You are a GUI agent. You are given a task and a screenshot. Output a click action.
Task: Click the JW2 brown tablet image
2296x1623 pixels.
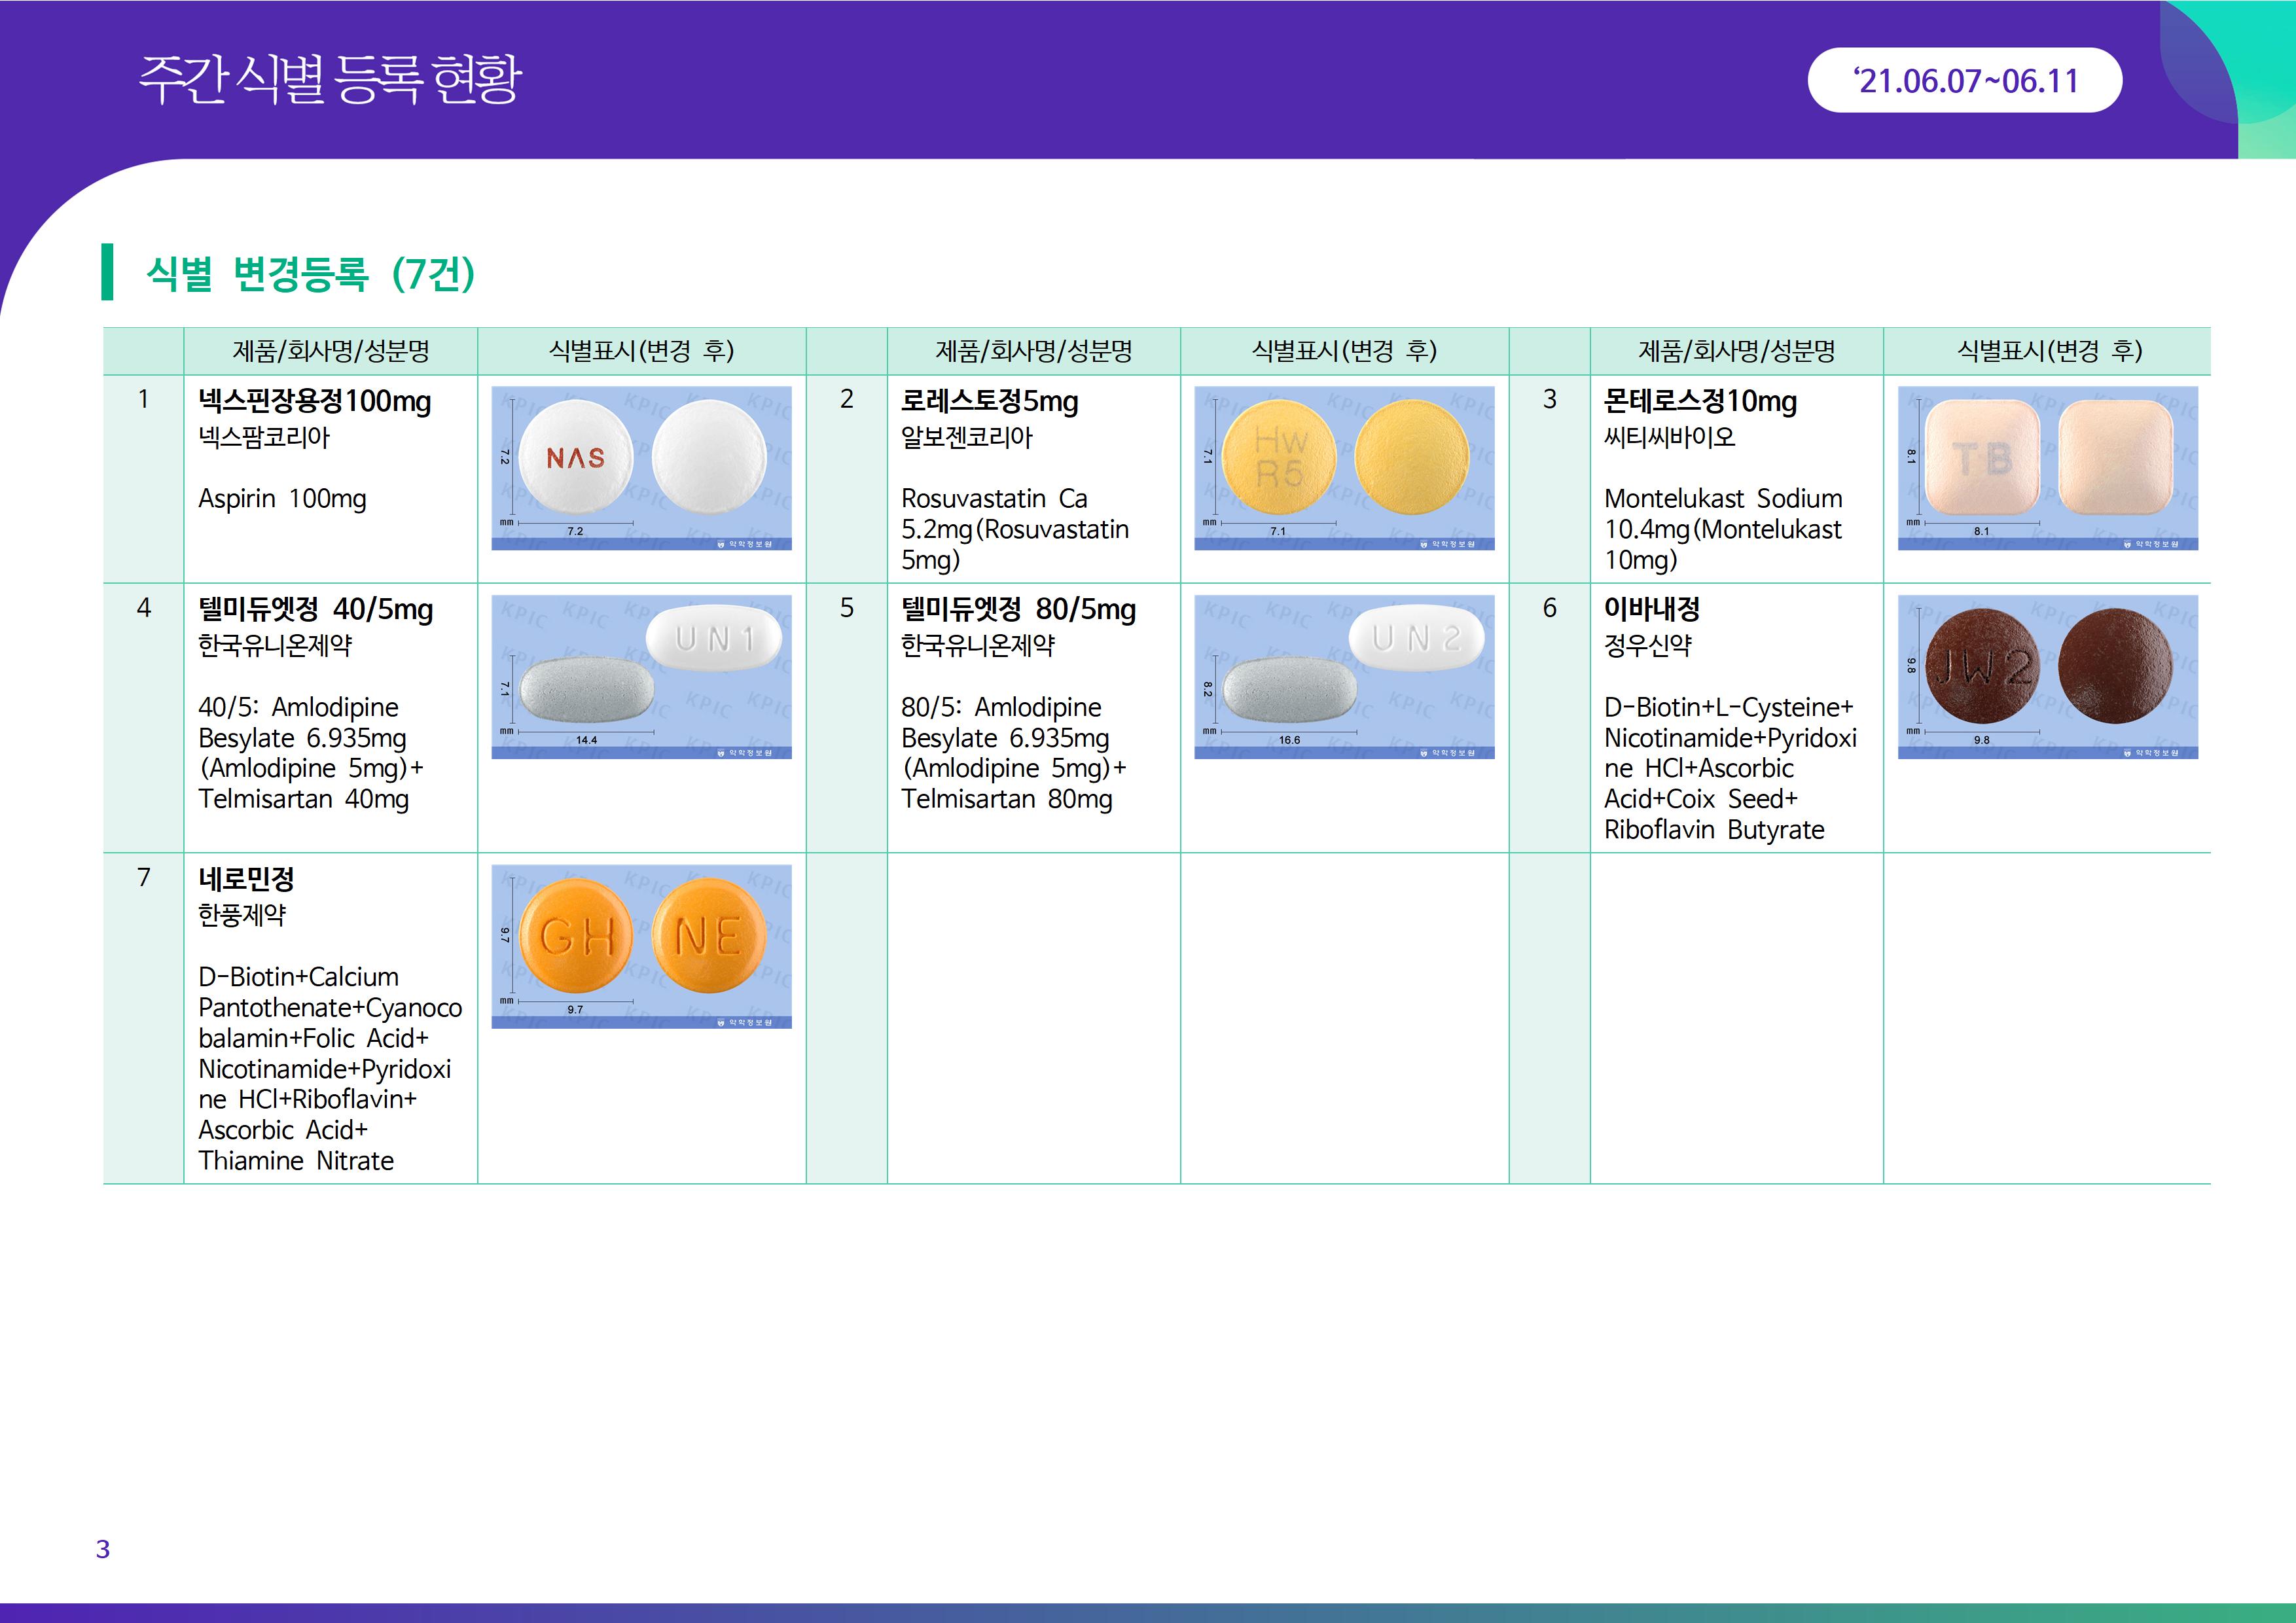pyautogui.click(x=2047, y=677)
